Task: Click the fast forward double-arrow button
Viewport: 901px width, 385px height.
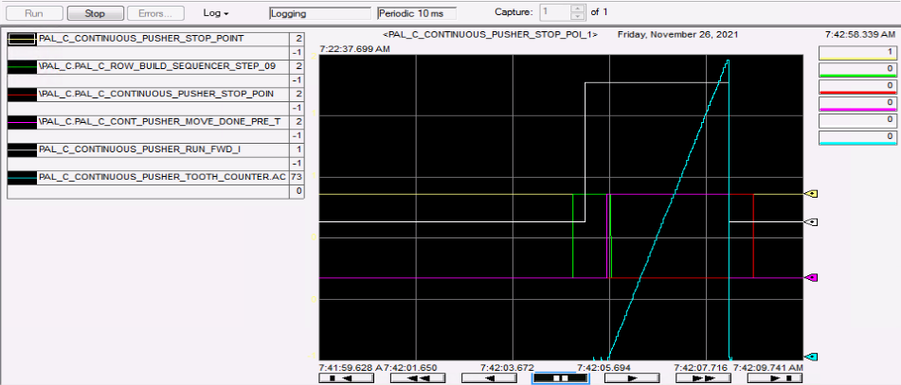Action: click(703, 378)
